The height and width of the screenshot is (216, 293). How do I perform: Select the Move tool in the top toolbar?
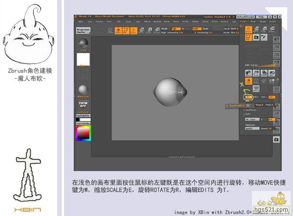coord(142,30)
